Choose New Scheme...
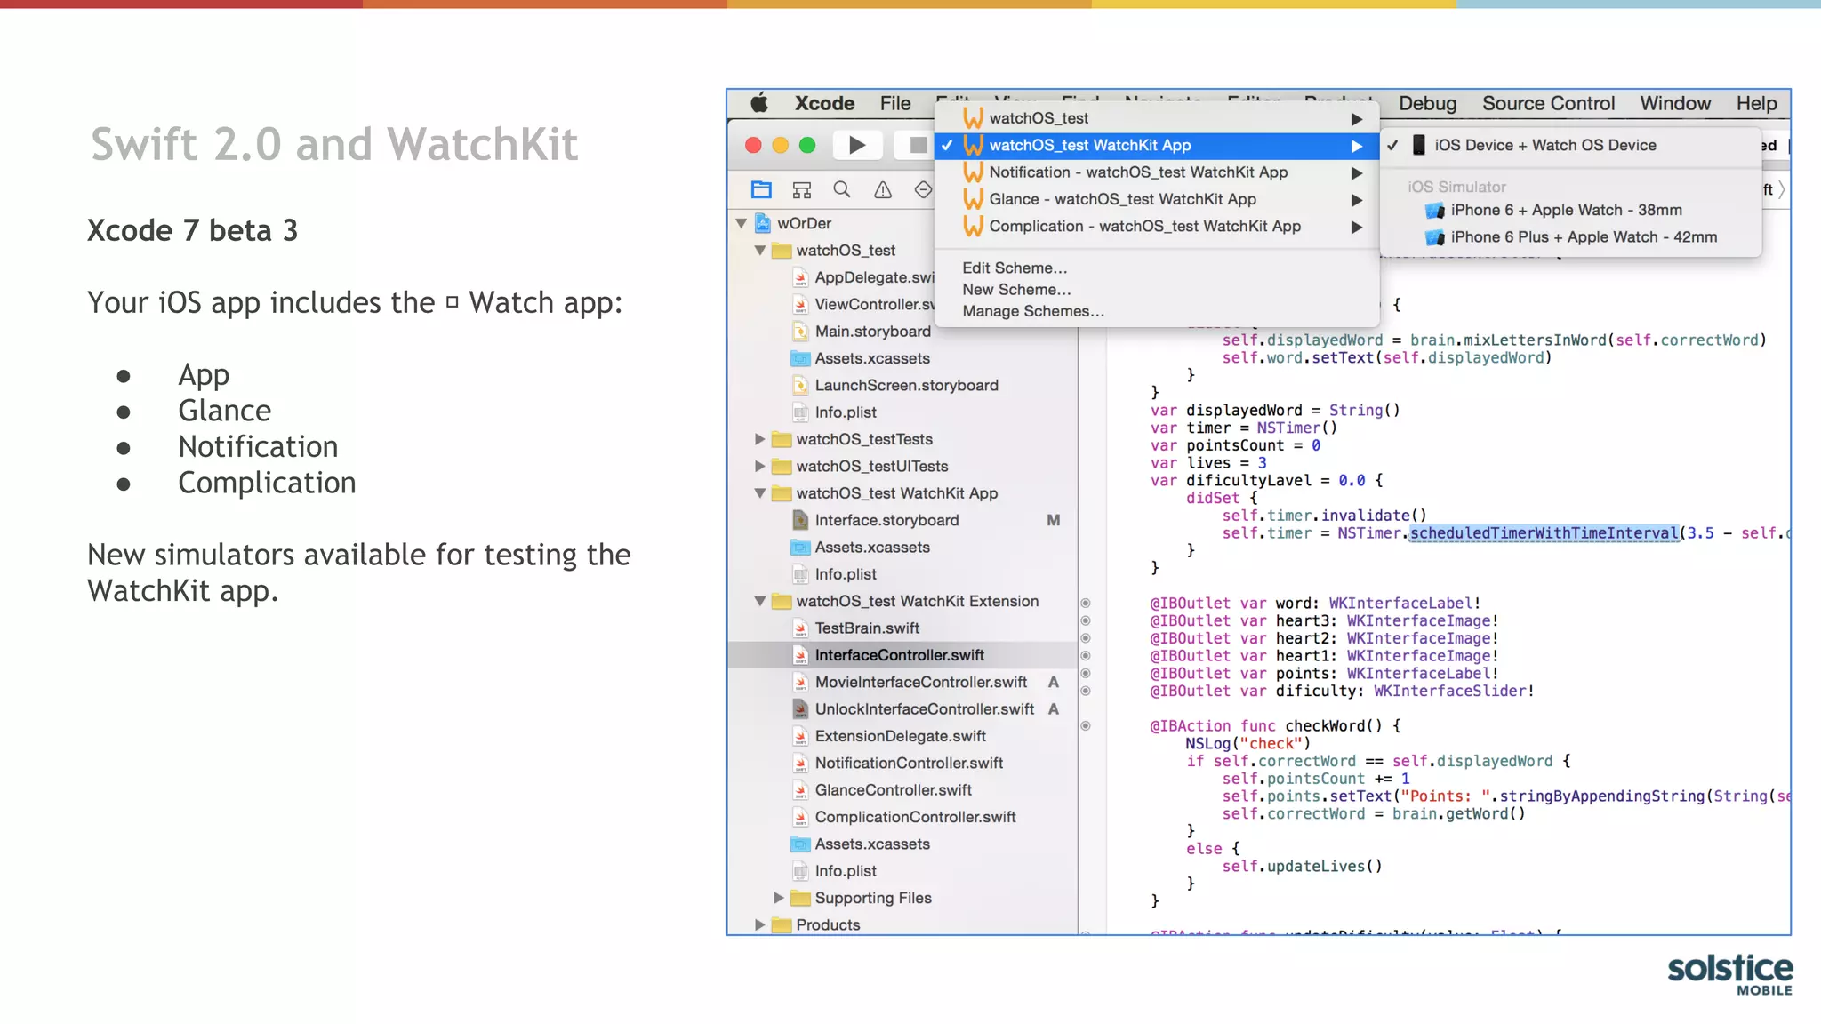Viewport: 1821px width, 1024px height. click(x=1016, y=290)
